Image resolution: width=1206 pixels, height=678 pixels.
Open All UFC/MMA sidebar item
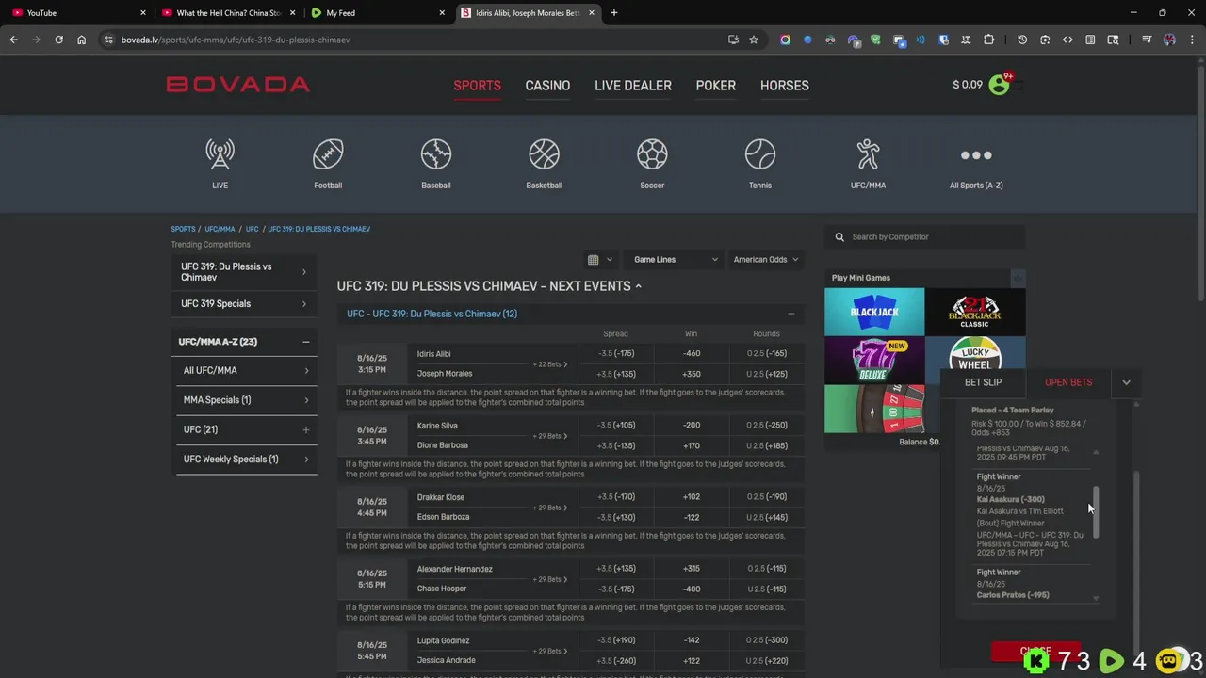(x=244, y=371)
